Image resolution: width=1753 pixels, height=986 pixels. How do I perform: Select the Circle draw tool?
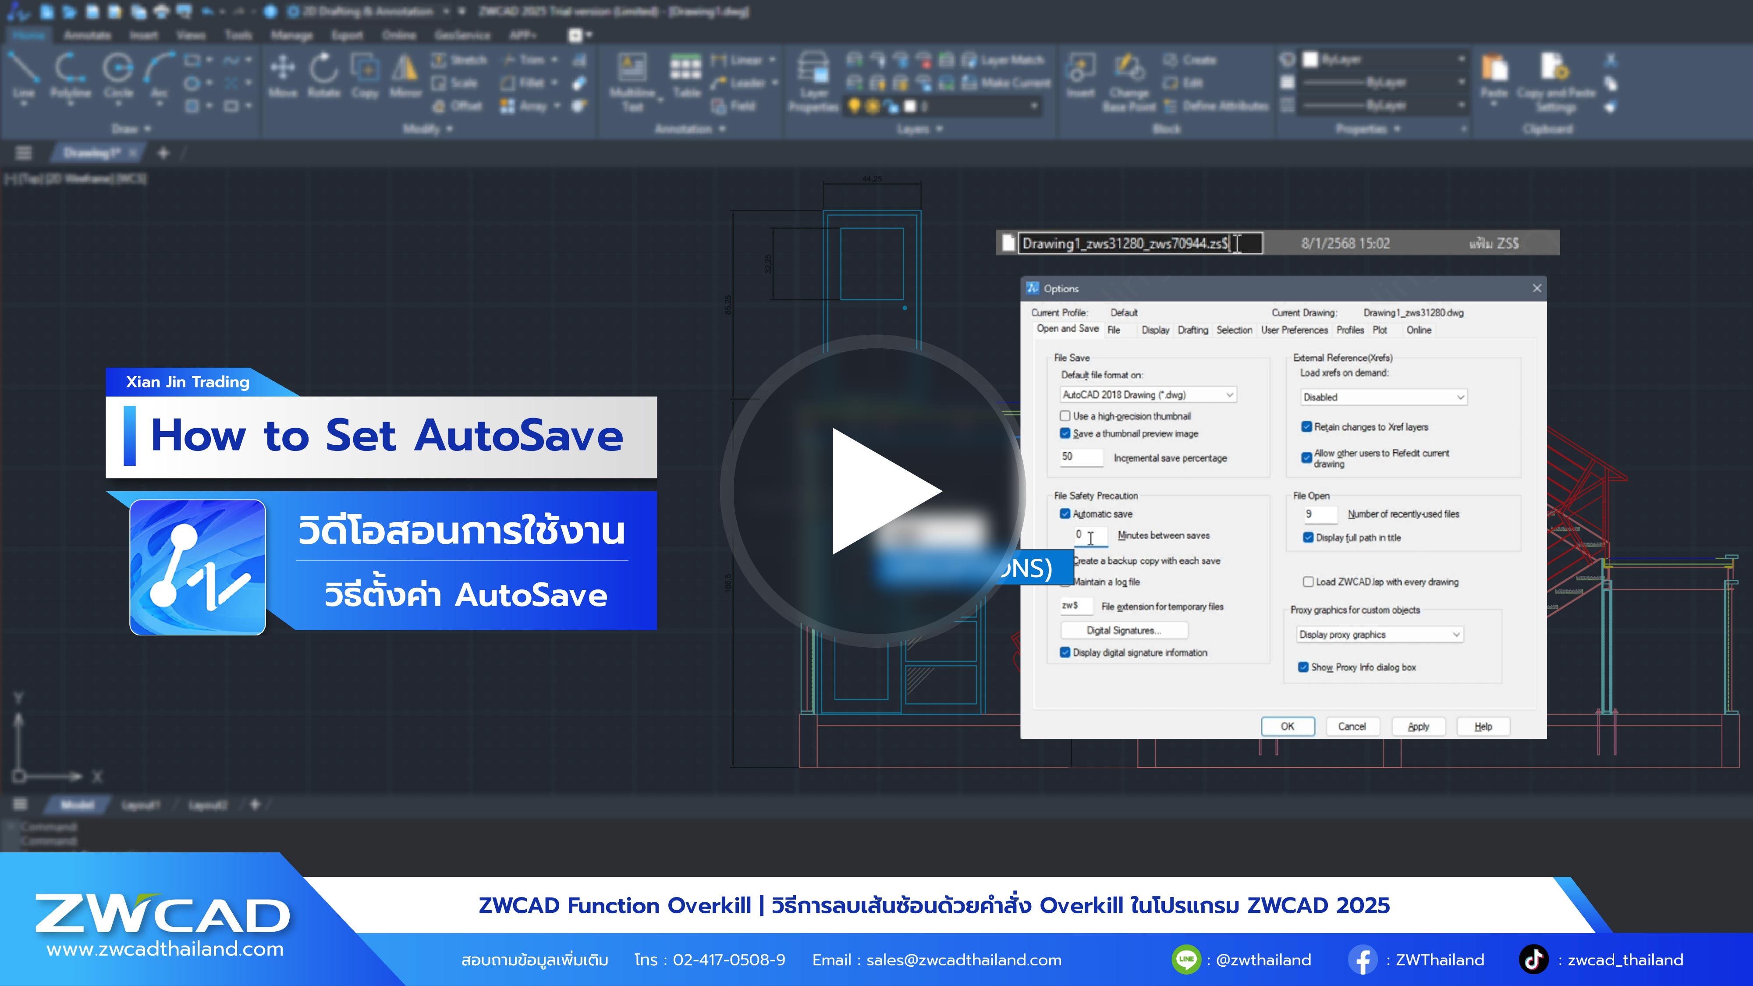[118, 68]
